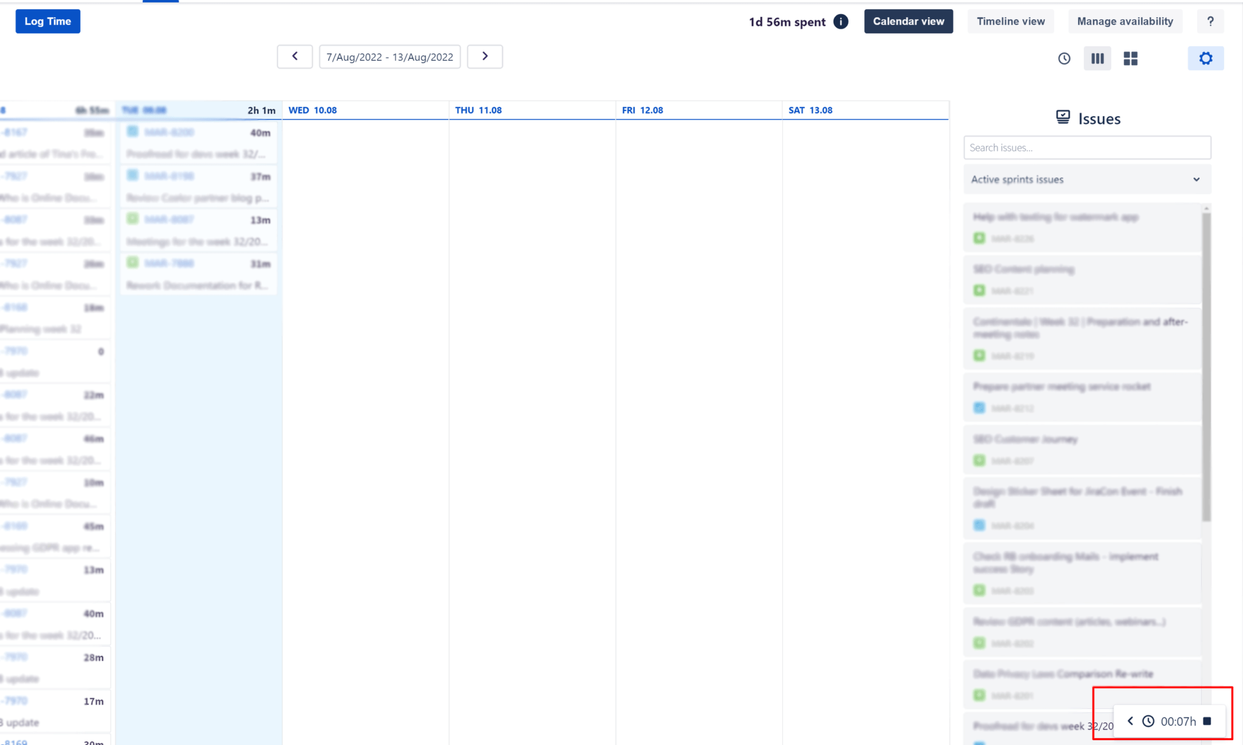1243x745 pixels.
Task: Click the previous week arrow
Action: click(x=294, y=56)
